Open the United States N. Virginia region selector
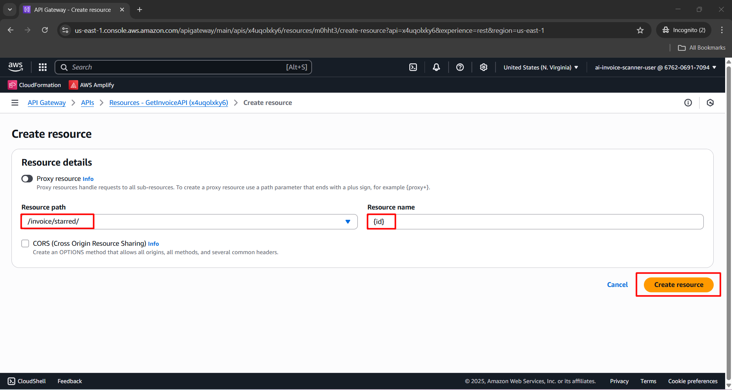Screen dimensions: 732x390 [x=540, y=67]
